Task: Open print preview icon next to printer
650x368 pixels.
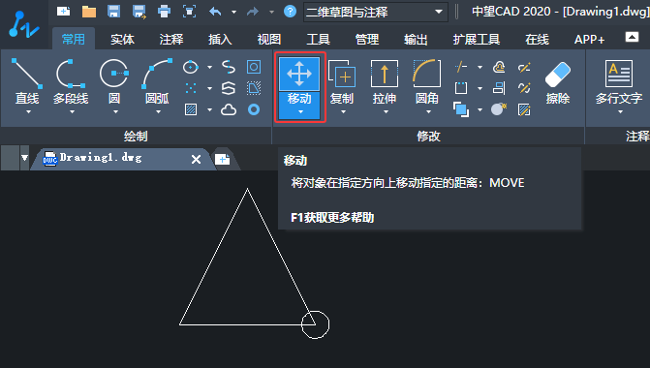Action: (190, 12)
